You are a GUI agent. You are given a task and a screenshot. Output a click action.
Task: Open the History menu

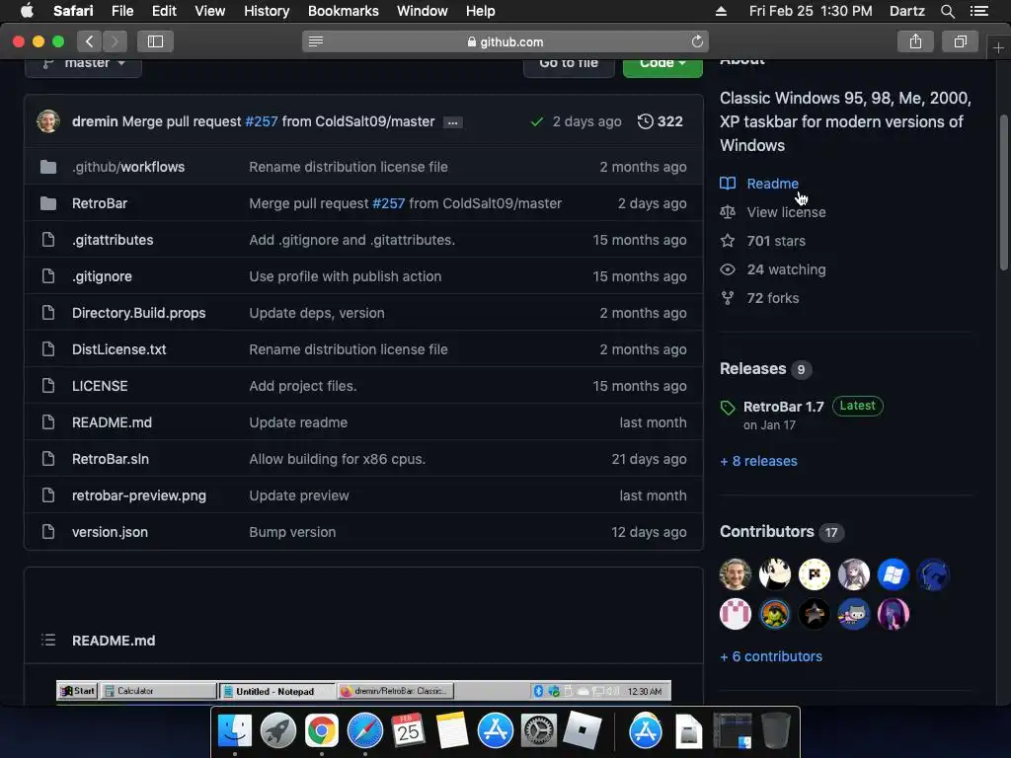point(267,11)
